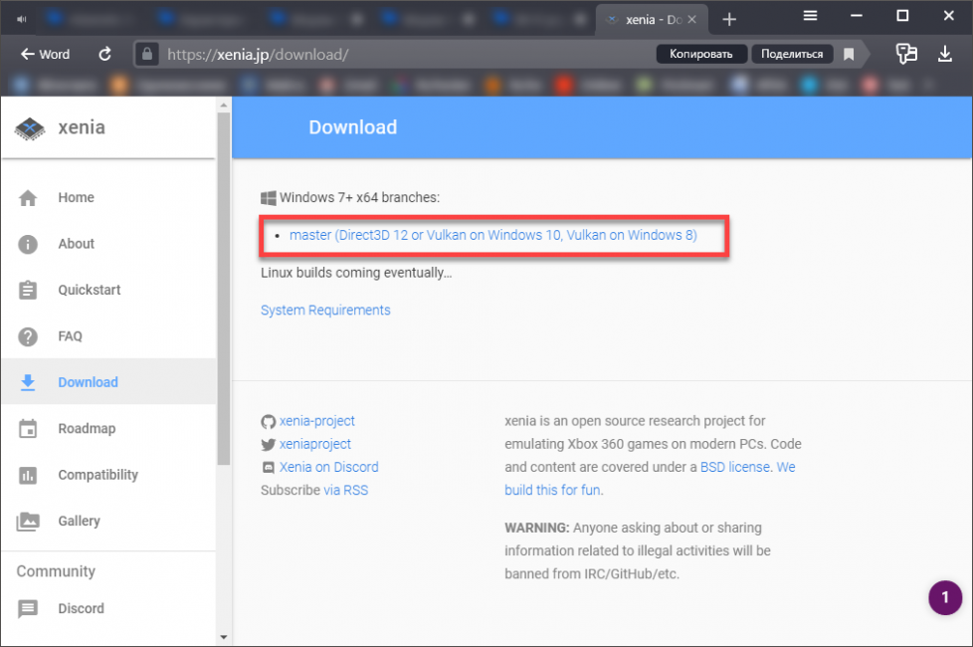973x647 pixels.
Task: Click the bookmark icon in address bar
Action: point(849,55)
